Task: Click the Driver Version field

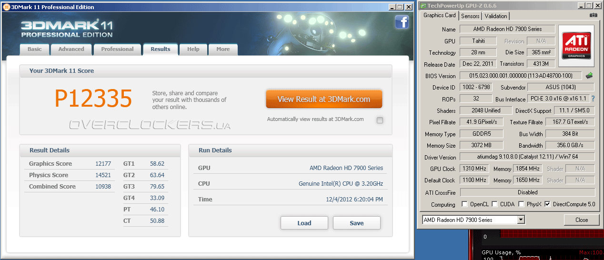Action: click(527, 157)
